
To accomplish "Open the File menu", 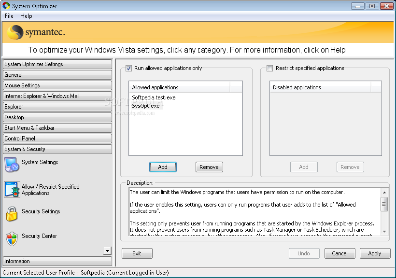I will [x=9, y=16].
